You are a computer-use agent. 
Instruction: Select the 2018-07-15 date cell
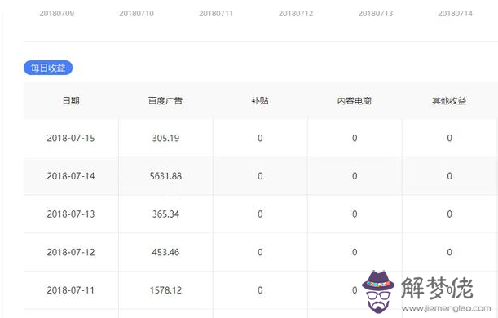(x=71, y=138)
